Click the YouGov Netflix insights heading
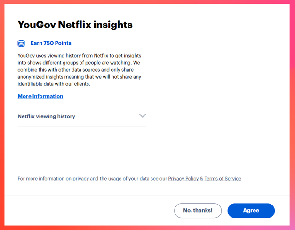The height and width of the screenshot is (230, 295). [x=75, y=25]
